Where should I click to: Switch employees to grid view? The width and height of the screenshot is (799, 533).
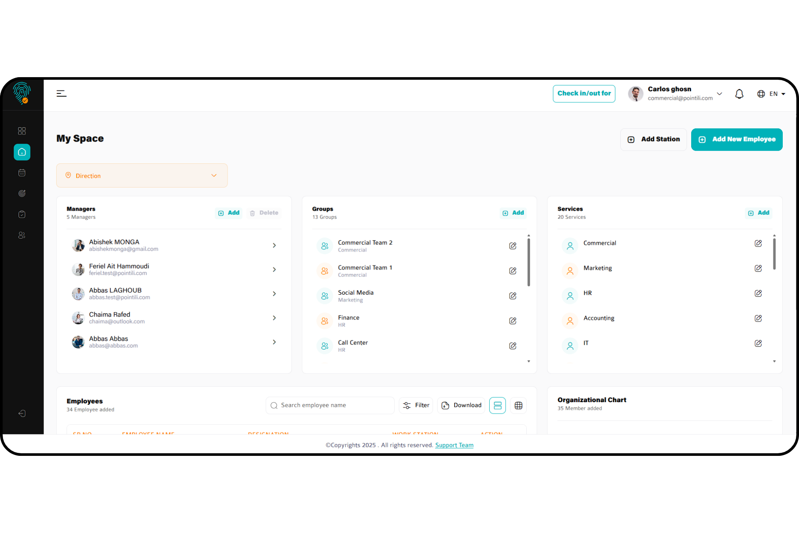point(518,406)
